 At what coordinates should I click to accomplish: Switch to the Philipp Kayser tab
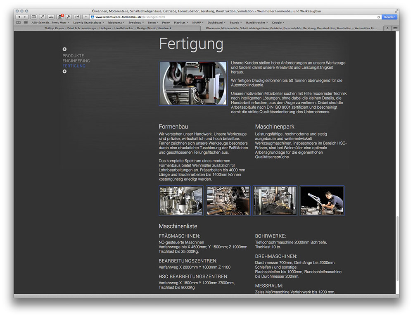point(108,28)
